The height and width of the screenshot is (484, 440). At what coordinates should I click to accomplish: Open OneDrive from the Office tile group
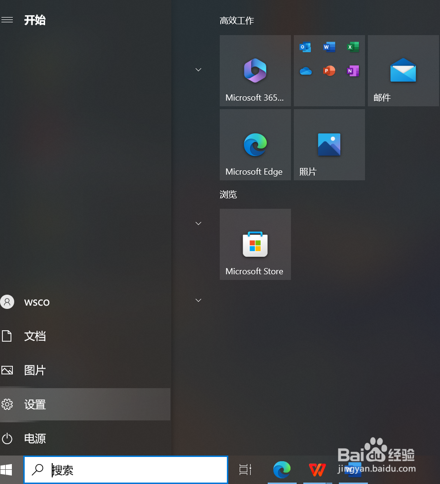point(305,71)
